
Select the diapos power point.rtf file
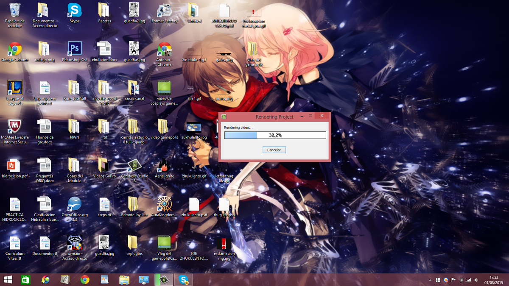pos(45,93)
